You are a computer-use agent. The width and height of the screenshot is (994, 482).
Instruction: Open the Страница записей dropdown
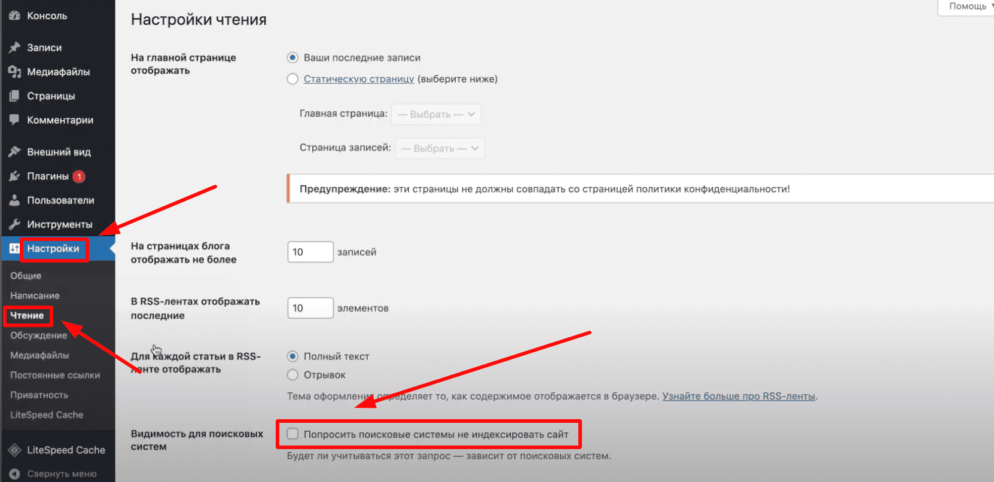(x=440, y=148)
